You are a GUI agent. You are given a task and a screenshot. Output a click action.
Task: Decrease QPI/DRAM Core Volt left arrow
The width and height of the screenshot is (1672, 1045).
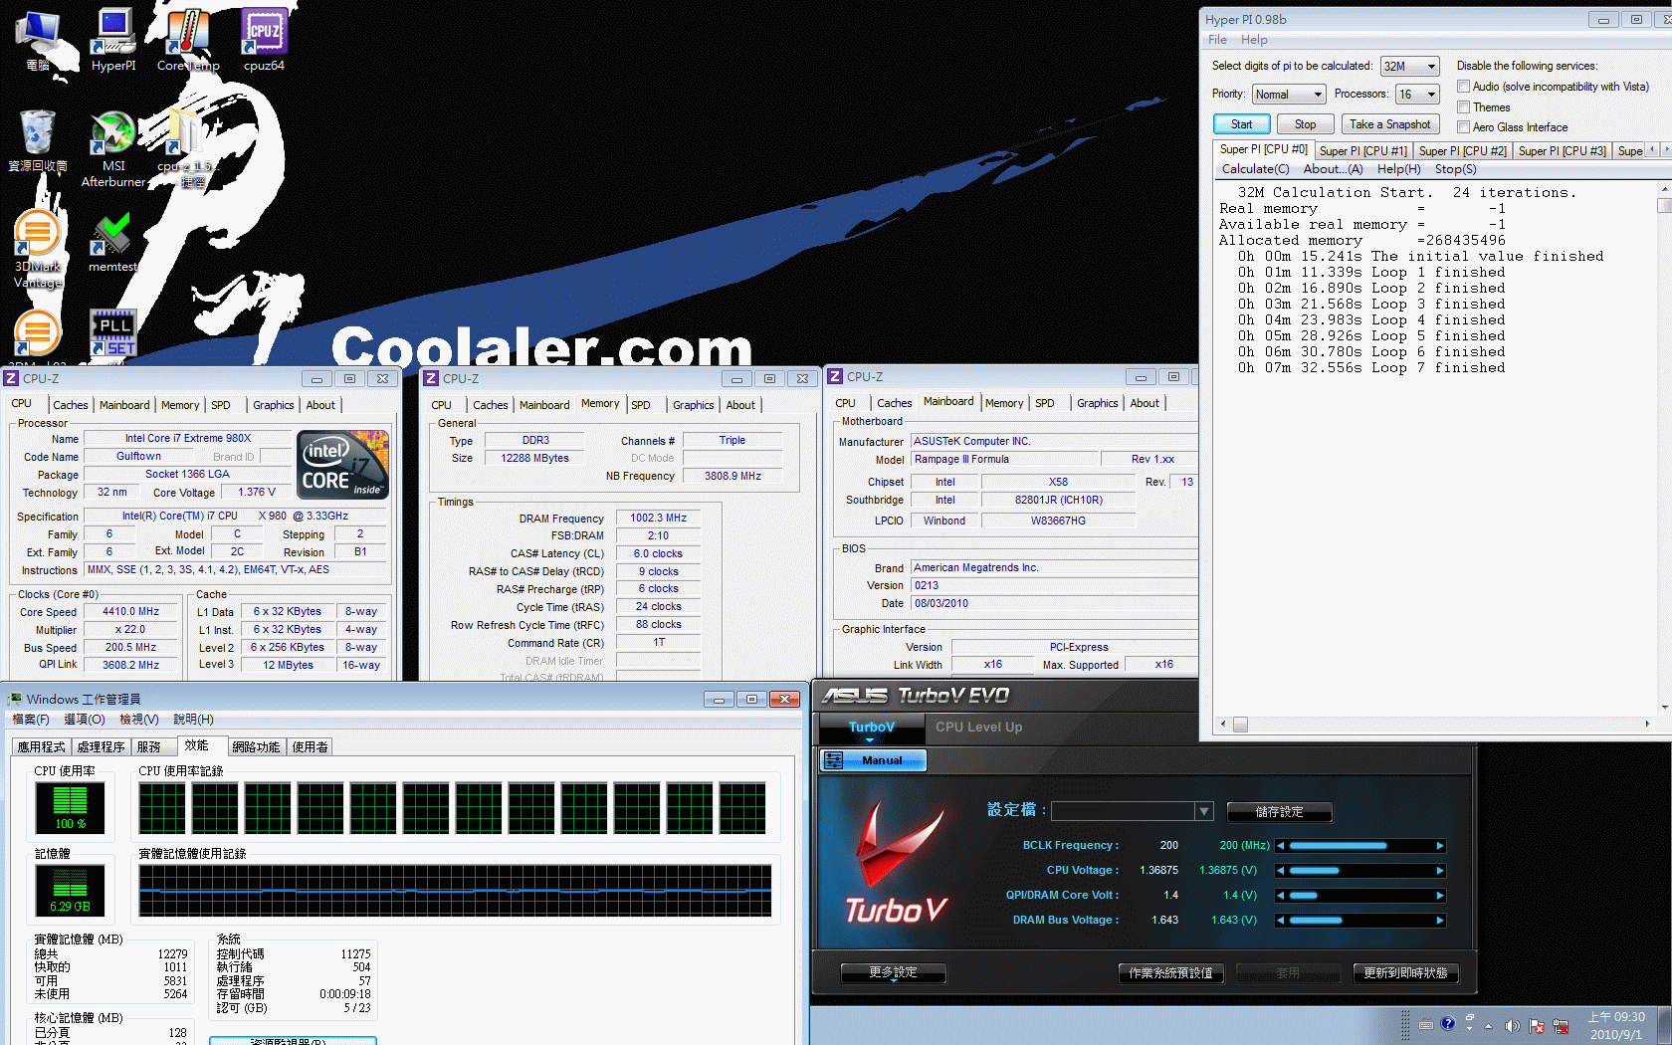tap(1281, 896)
